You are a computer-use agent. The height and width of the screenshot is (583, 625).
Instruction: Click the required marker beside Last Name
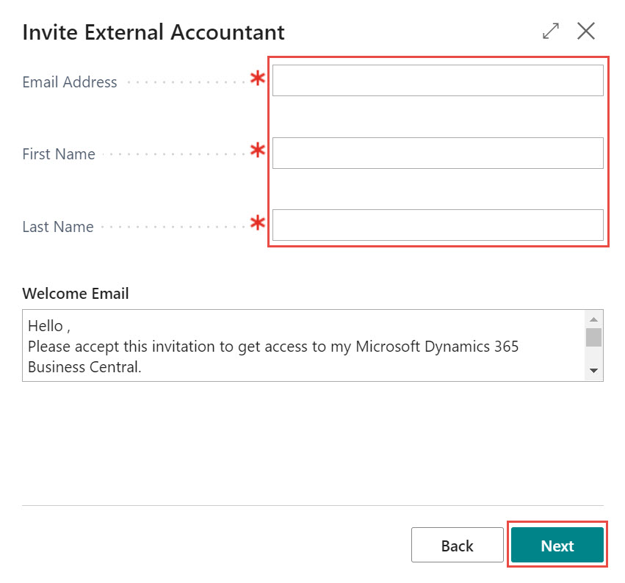point(258,224)
